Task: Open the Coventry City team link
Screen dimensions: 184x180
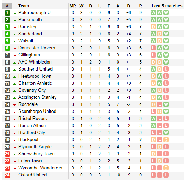Action: pyautogui.click(x=32, y=90)
